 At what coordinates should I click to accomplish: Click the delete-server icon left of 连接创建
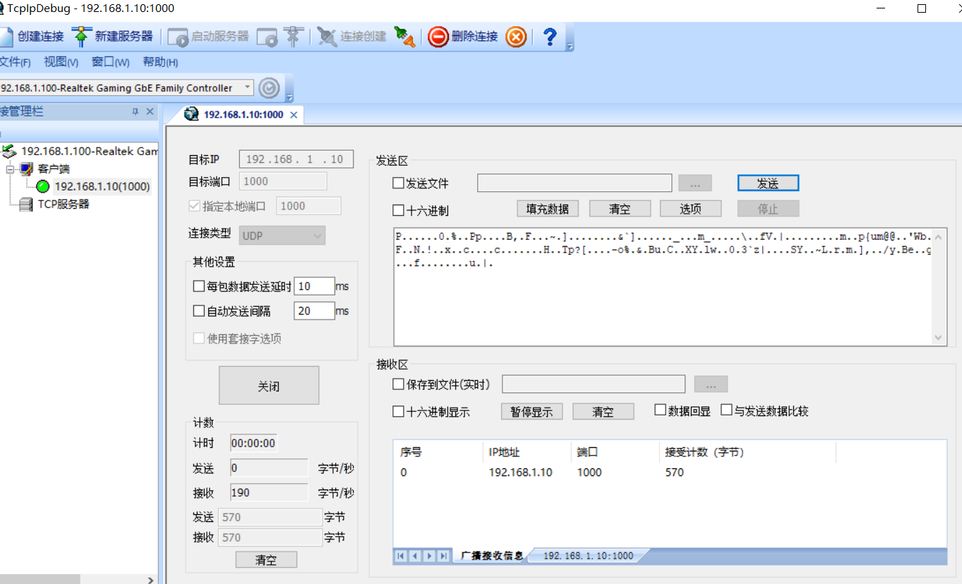coord(294,37)
